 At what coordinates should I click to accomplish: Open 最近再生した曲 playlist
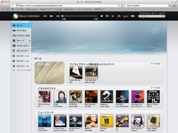click(x=21, y=61)
